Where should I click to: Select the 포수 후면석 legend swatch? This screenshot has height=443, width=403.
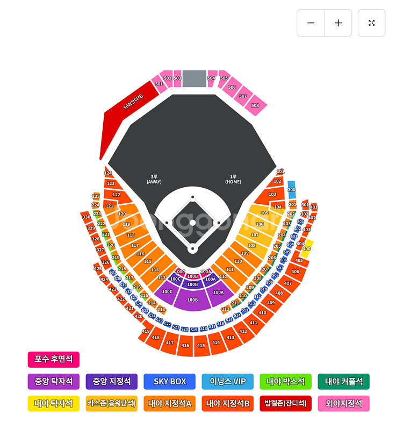pos(53,359)
